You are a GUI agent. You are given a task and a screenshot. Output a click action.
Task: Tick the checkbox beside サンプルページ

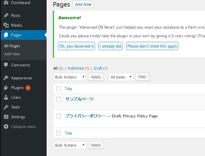click(x=59, y=99)
